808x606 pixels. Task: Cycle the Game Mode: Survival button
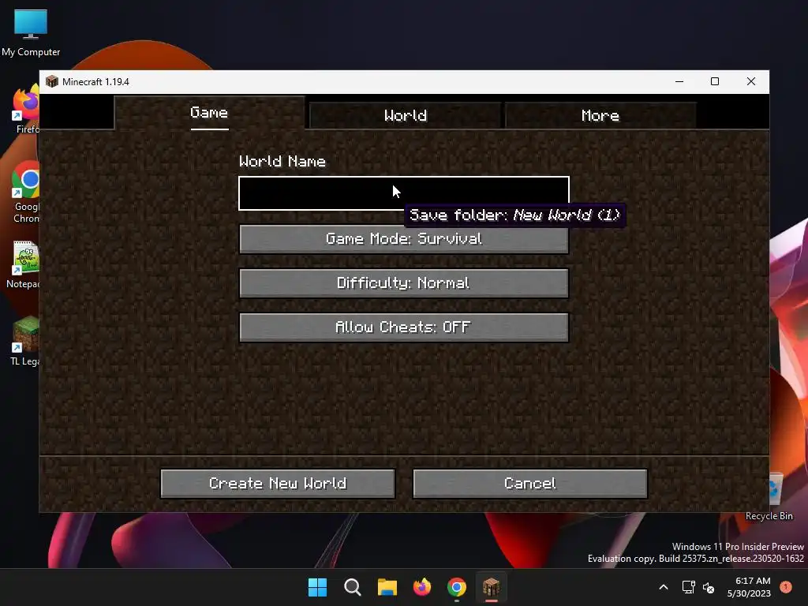(404, 238)
